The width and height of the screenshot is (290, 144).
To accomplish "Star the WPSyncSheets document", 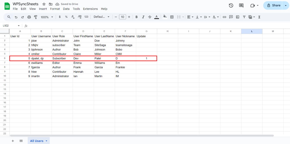I will point(44,4).
